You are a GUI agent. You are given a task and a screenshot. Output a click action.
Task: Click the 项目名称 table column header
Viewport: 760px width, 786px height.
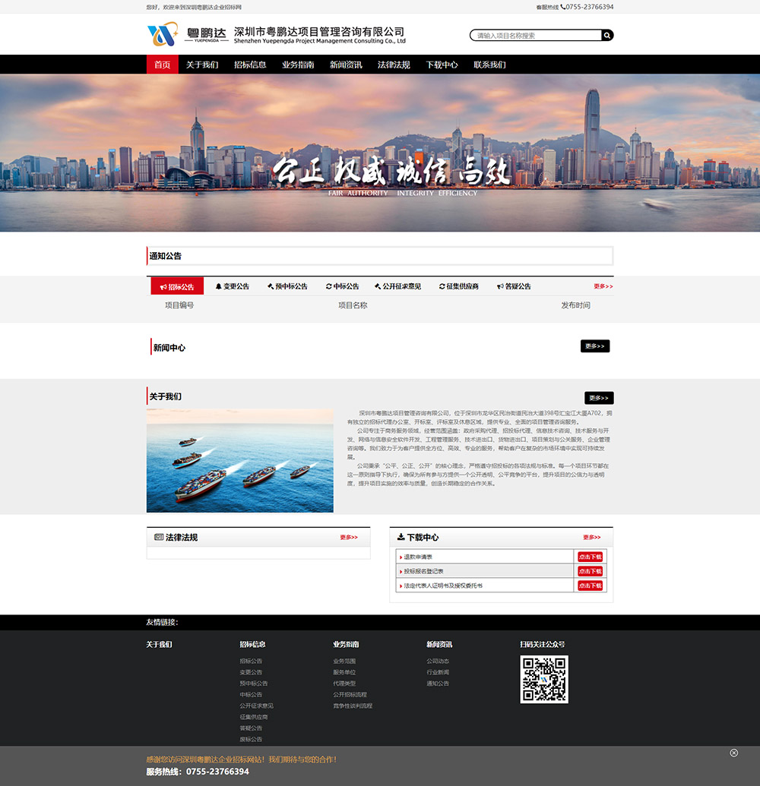point(353,305)
